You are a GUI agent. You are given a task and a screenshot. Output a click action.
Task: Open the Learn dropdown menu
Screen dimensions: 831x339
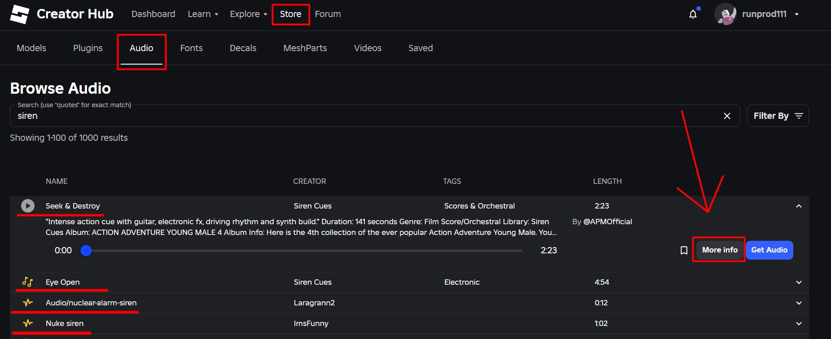tap(203, 14)
